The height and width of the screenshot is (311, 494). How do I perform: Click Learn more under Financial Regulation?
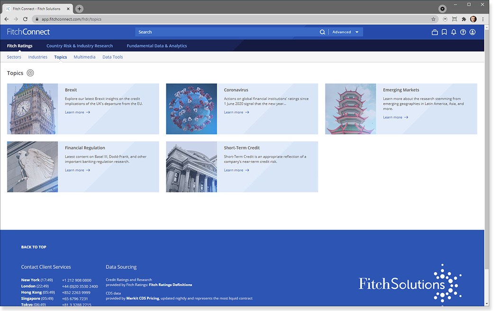[x=77, y=171]
